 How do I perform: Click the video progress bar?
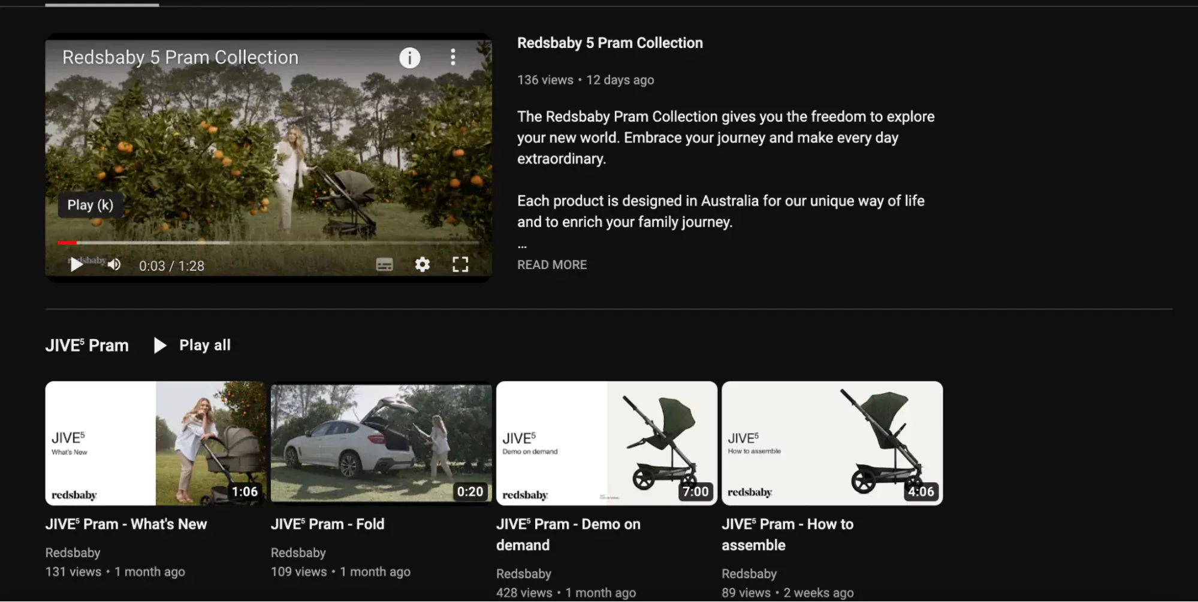click(x=268, y=243)
